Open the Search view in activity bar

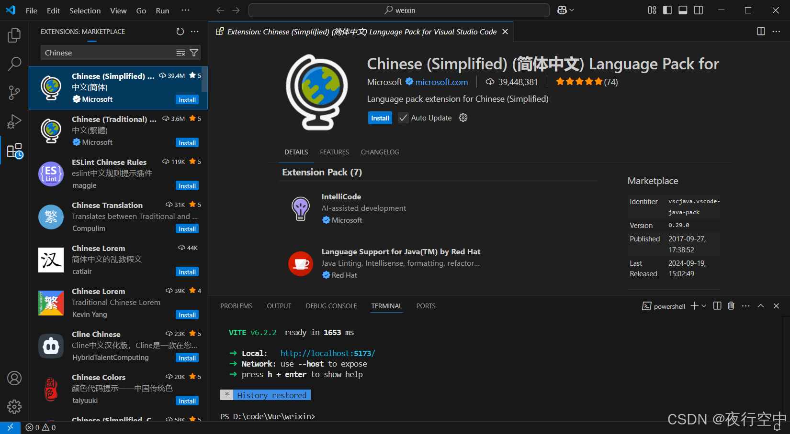click(14, 64)
